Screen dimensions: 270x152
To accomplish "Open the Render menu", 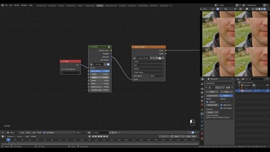I will pos(17,5).
